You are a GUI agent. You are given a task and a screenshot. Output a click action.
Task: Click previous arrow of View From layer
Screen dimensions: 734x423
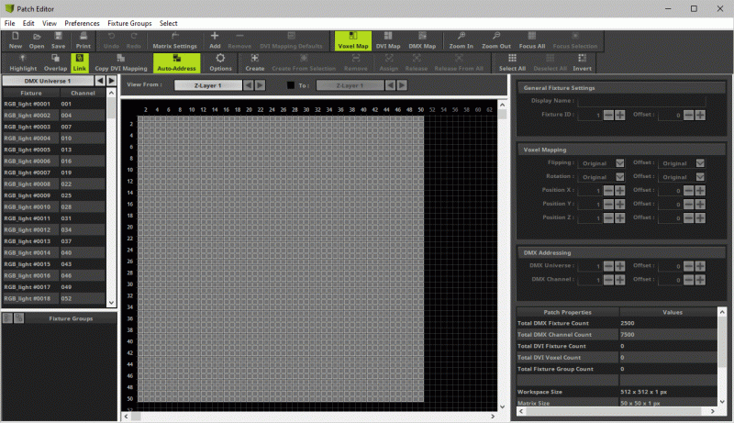pos(249,85)
